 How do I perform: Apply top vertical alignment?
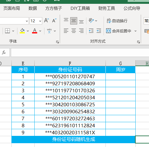click(66, 20)
